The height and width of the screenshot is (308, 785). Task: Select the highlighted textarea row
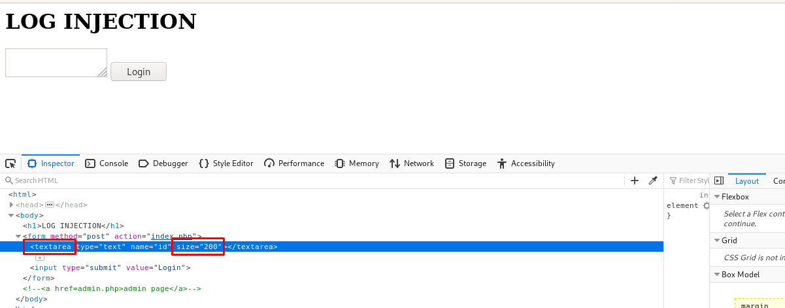[x=331, y=247]
